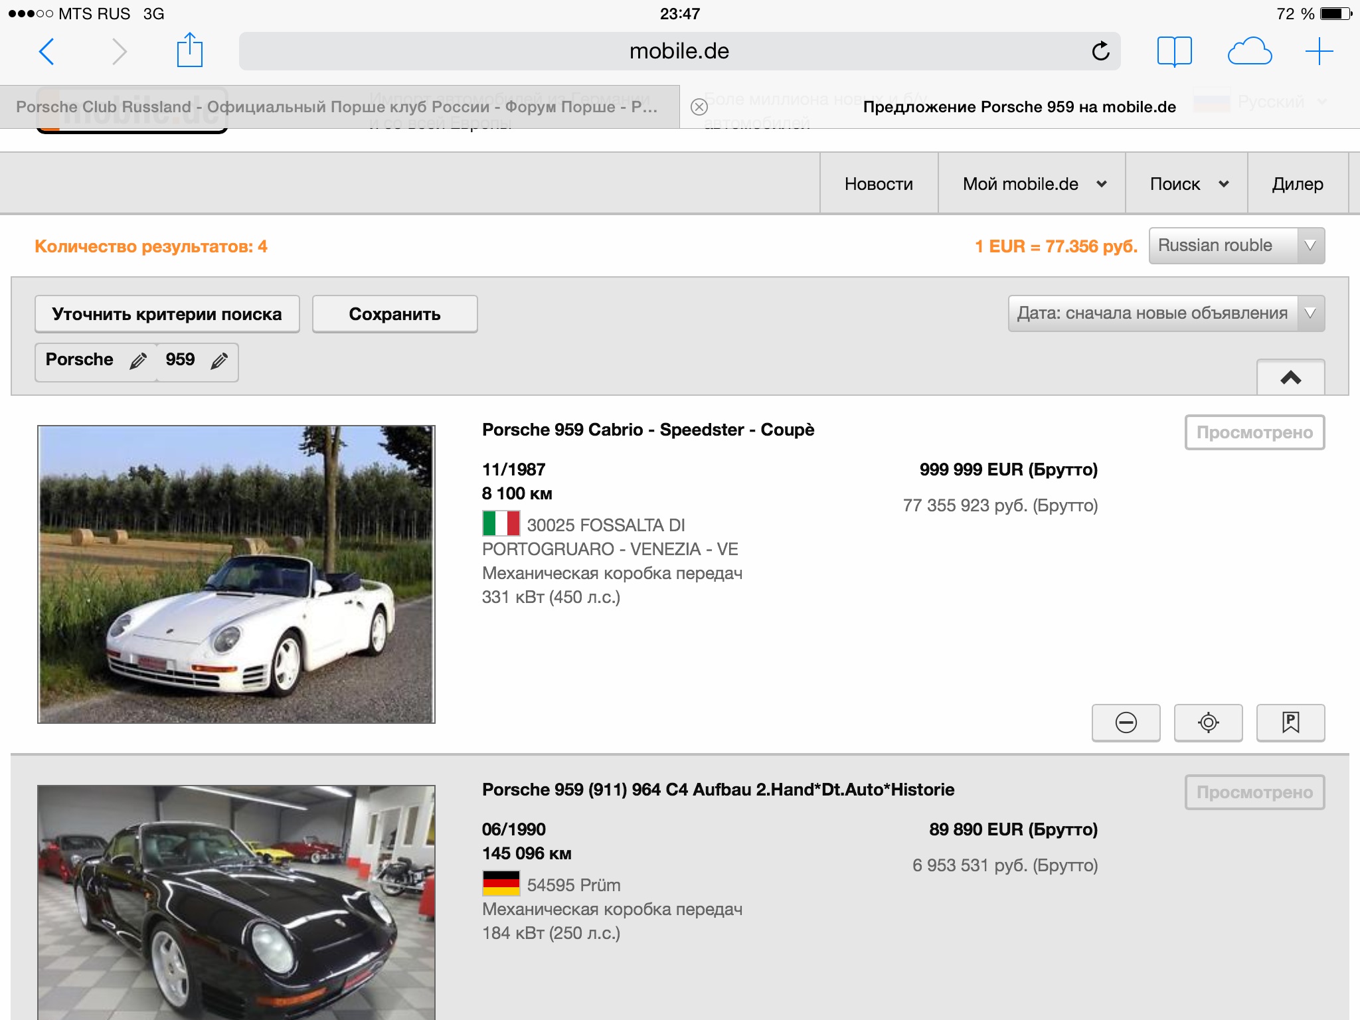This screenshot has width=1360, height=1020.
Task: Click the 54595 Prüm location text
Action: pyautogui.click(x=574, y=885)
